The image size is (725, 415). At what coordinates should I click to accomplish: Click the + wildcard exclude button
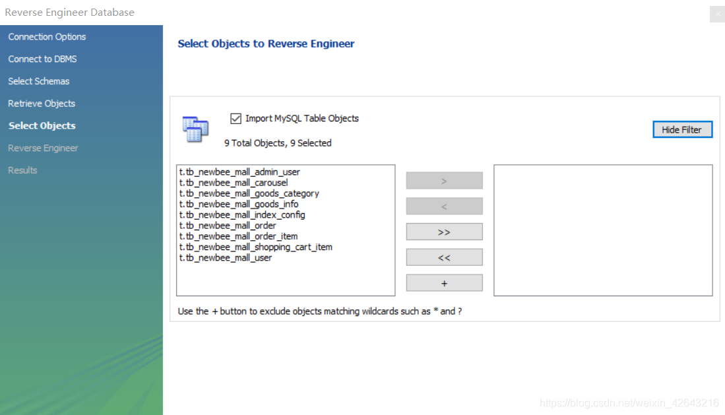pyautogui.click(x=445, y=283)
